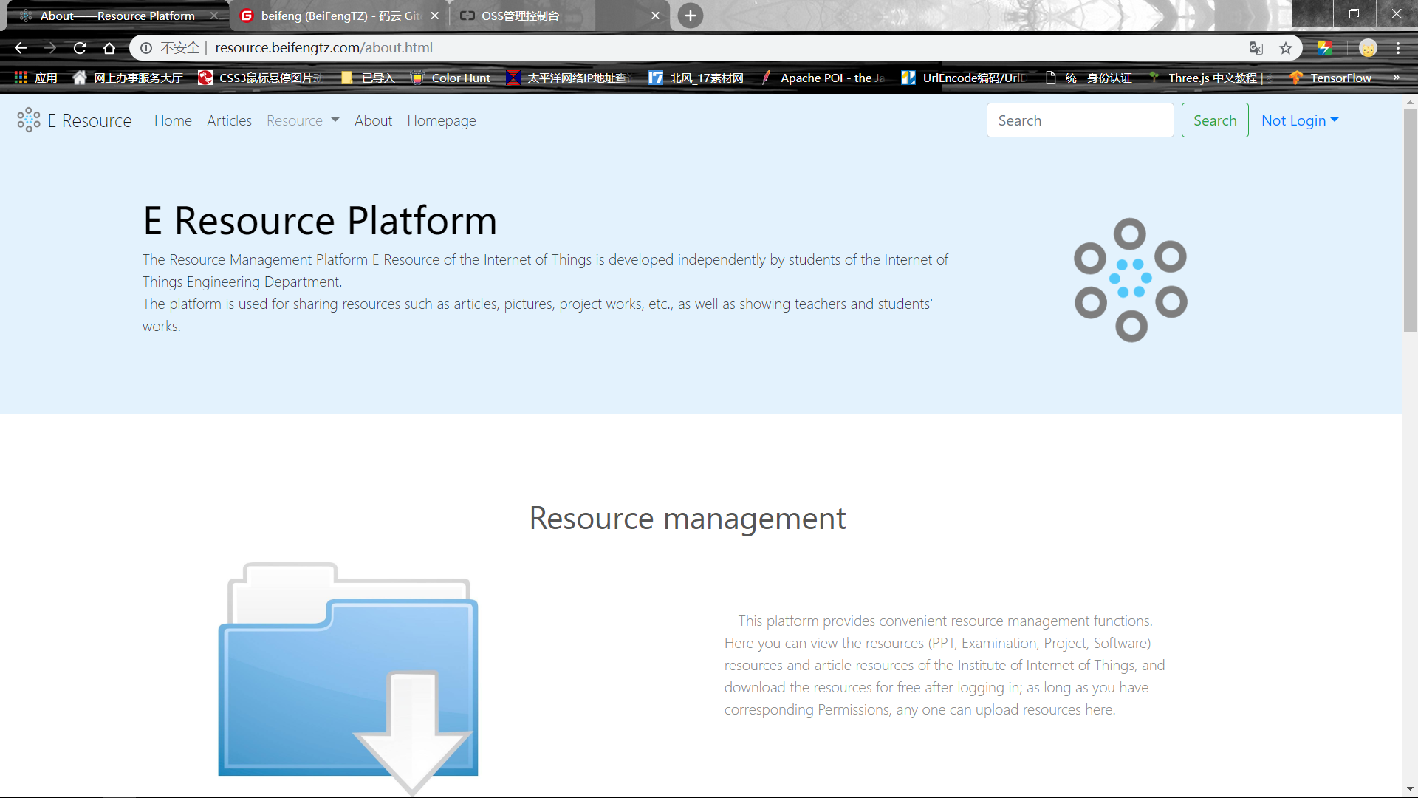Click the back navigation arrow
This screenshot has height=798, width=1418.
[19, 47]
